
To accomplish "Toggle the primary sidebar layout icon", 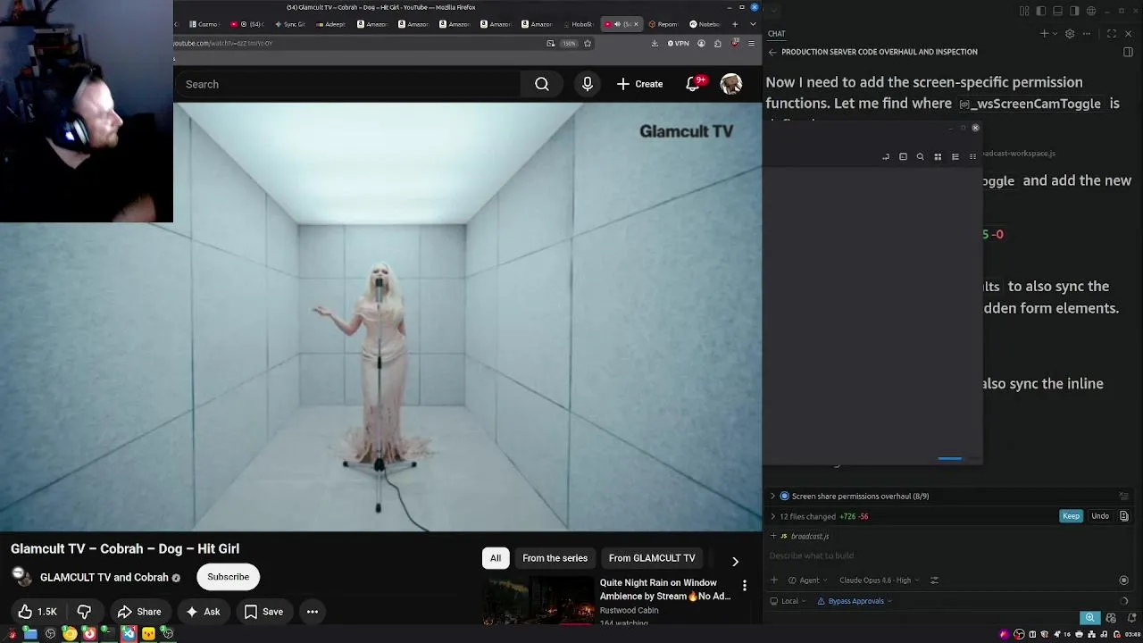I will (1040, 11).
